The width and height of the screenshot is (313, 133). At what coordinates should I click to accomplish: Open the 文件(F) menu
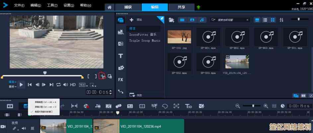pyautogui.click(x=19, y=5)
